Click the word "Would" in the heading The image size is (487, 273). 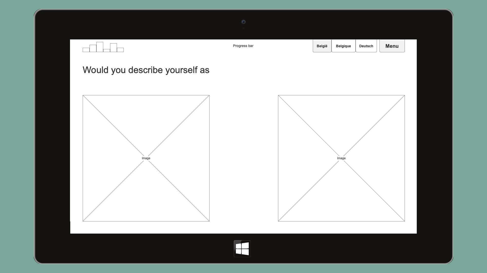(x=95, y=70)
